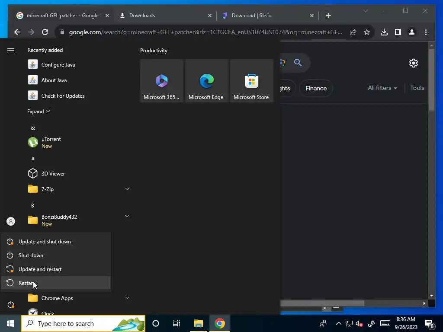The width and height of the screenshot is (443, 332).
Task: Click the # letter section header
Action: coord(33,159)
